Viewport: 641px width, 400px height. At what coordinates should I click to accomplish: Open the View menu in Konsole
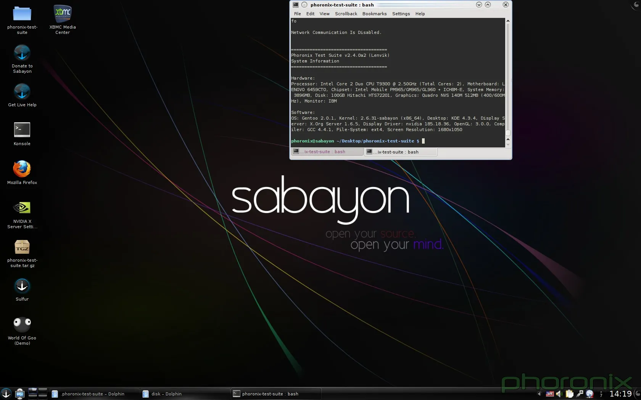coord(325,14)
